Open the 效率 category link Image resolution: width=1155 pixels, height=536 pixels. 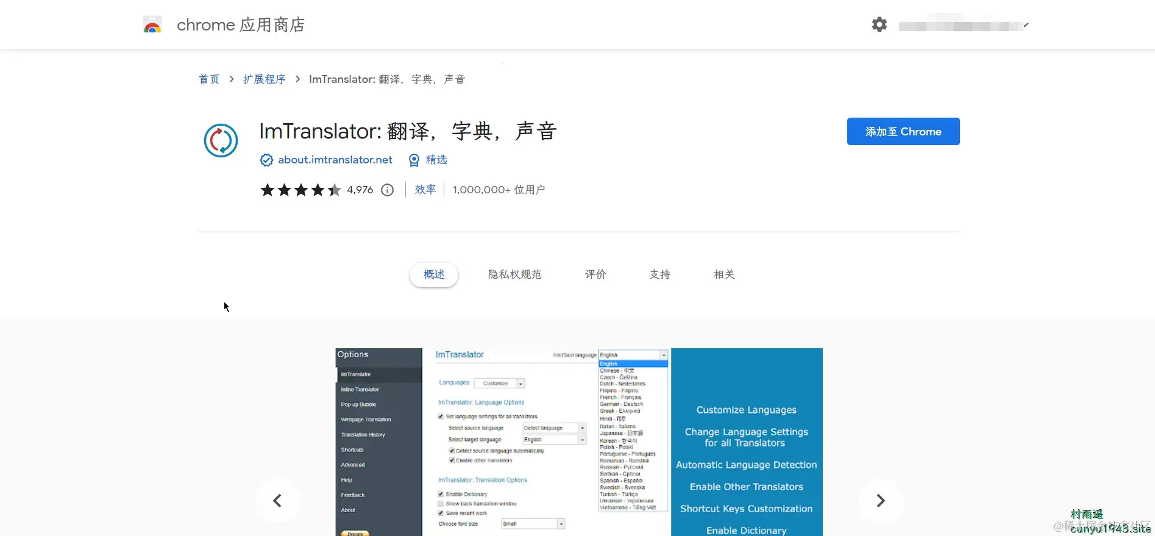tap(425, 190)
